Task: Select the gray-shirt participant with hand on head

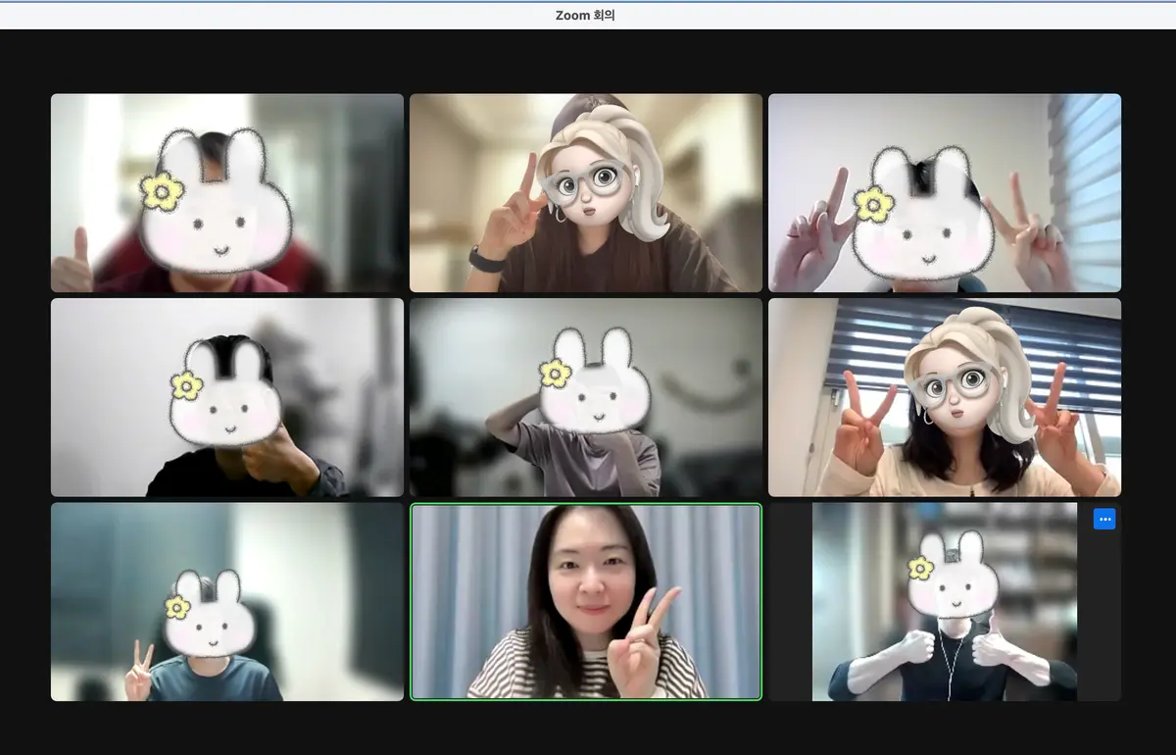Action: tap(586, 398)
